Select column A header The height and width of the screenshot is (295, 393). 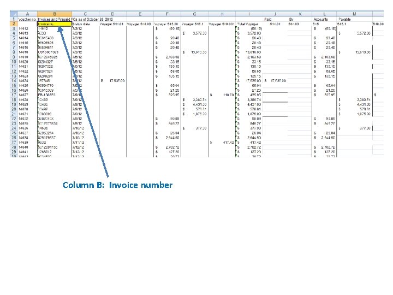(28, 14)
